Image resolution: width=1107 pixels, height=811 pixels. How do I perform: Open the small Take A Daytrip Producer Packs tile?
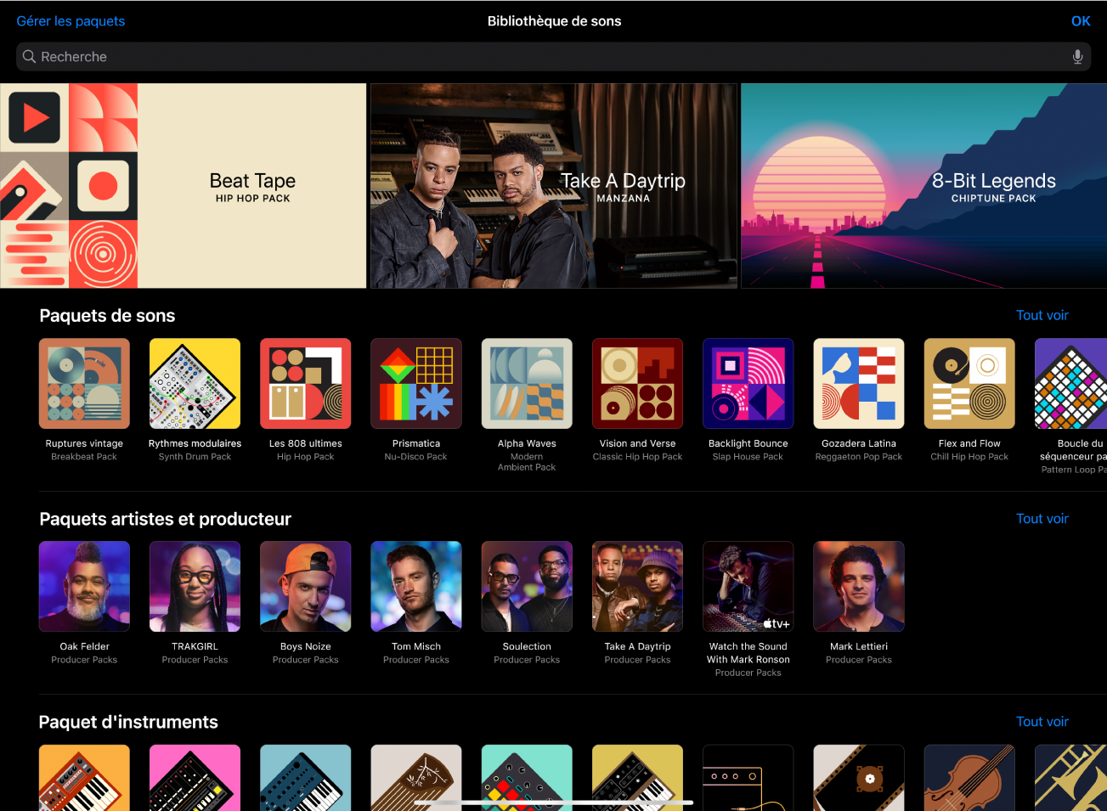[637, 587]
